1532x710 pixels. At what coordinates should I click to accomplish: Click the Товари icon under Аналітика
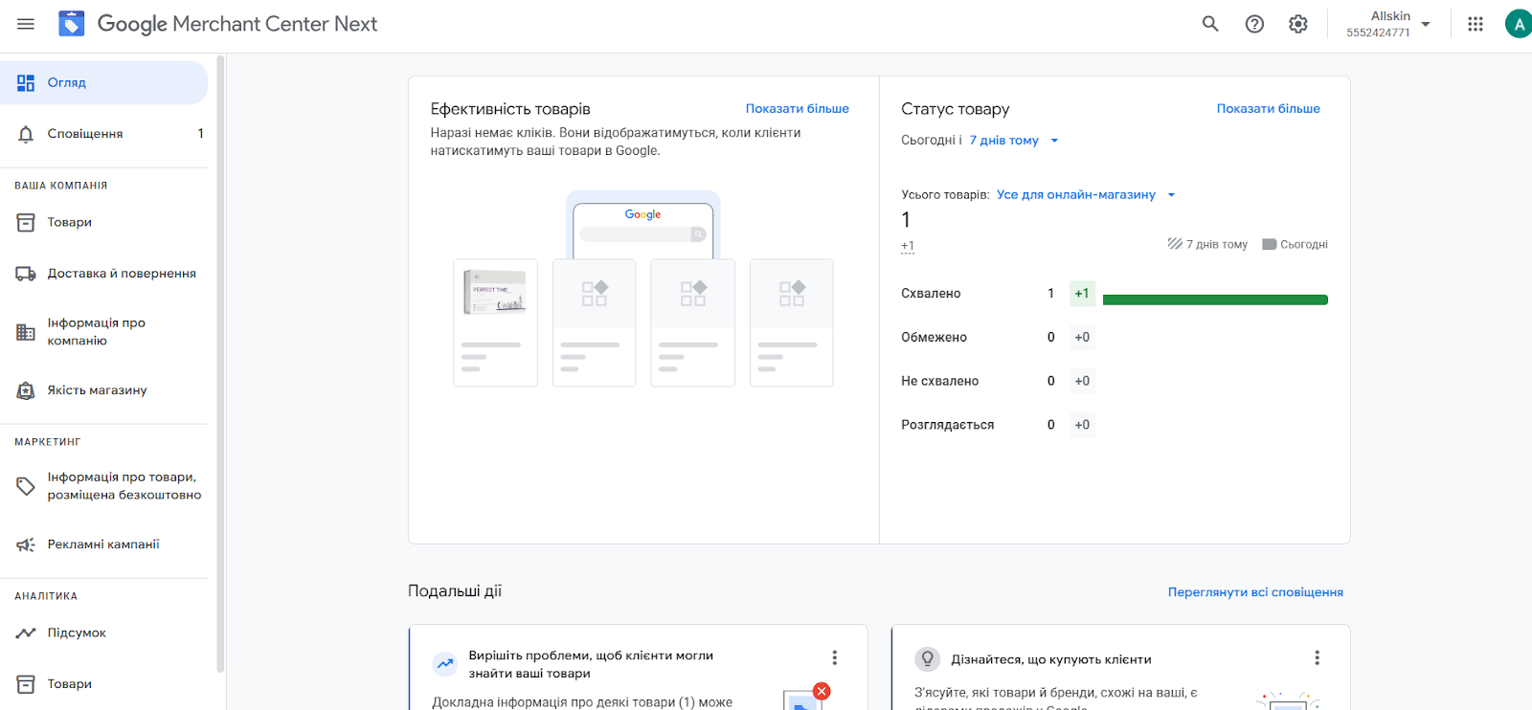tap(26, 684)
